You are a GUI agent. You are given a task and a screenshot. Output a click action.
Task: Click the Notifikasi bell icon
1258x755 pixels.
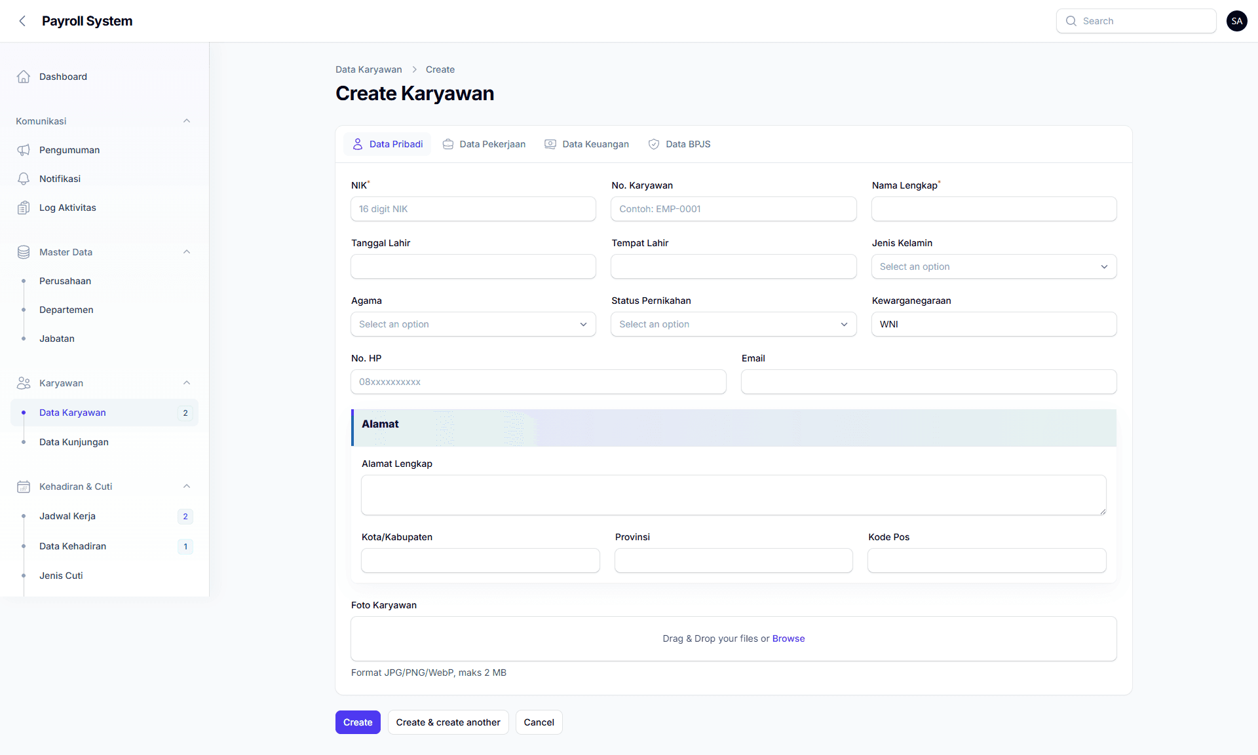(x=24, y=179)
